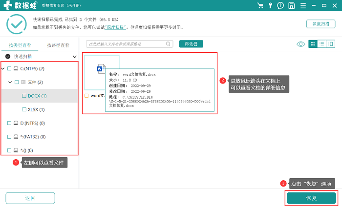The width and height of the screenshot is (342, 210).
Task: Check the C:(NTFS) drive checkbox
Action: coord(9,69)
